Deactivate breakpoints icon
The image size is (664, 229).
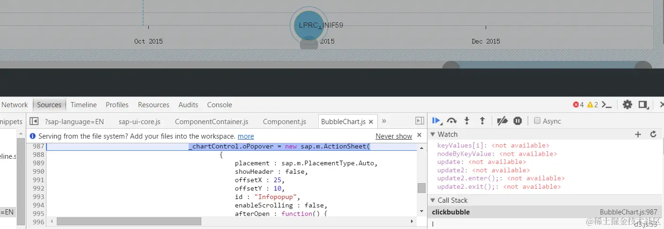(502, 121)
